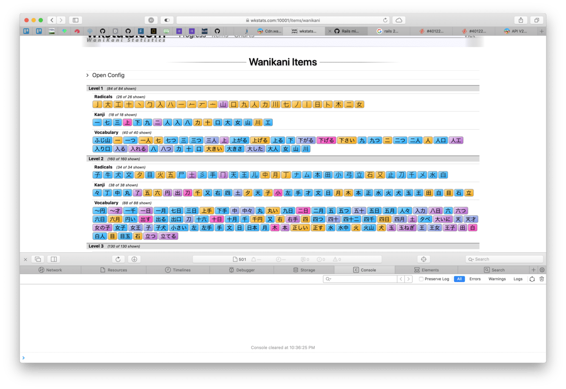Show all tabs overview

pyautogui.click(x=536, y=20)
